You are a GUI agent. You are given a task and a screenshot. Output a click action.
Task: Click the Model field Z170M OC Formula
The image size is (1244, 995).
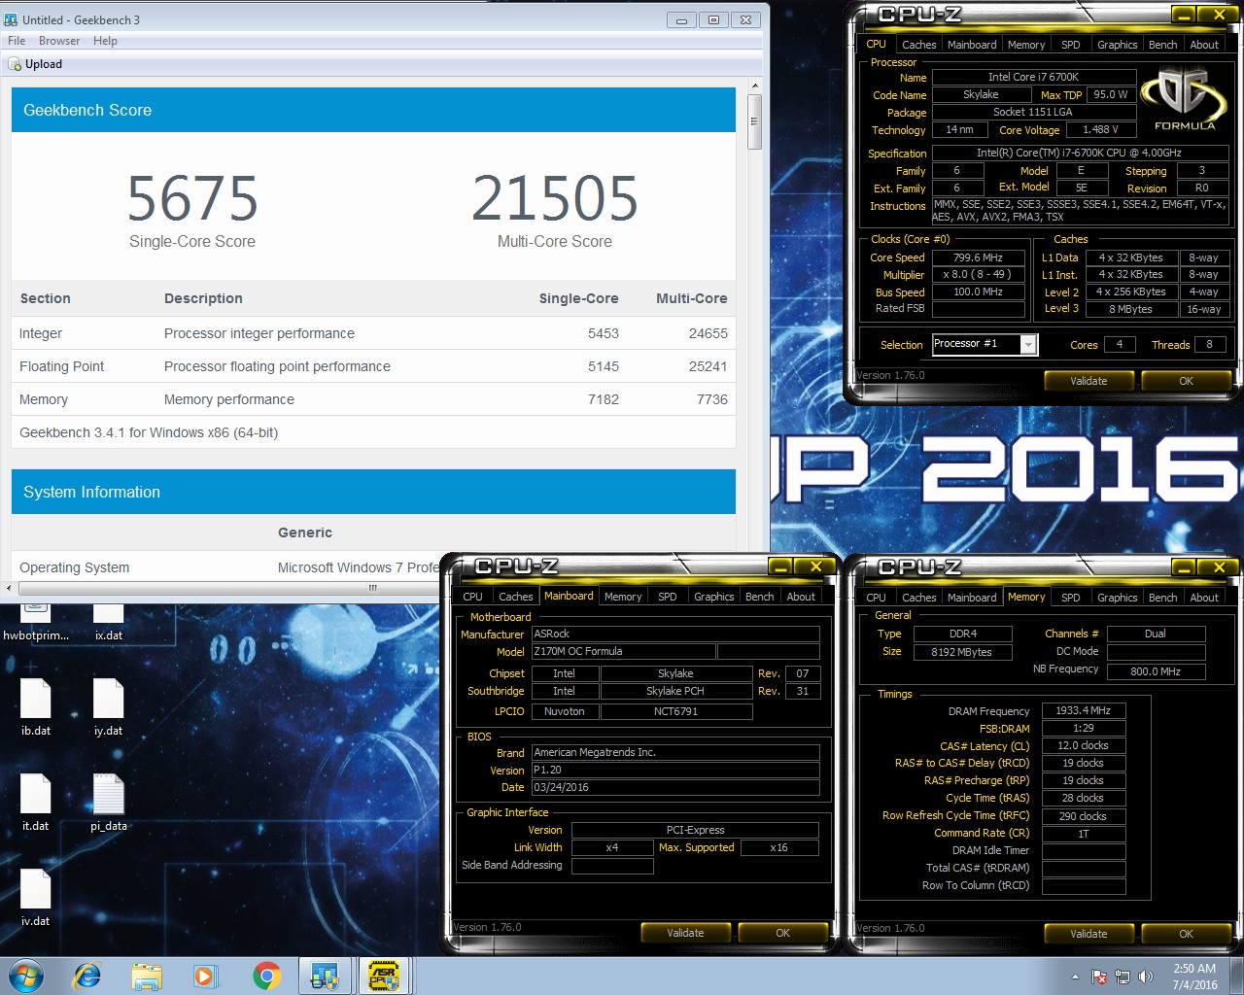tap(623, 651)
